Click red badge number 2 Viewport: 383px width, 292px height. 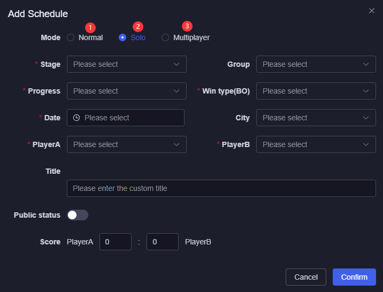click(139, 26)
